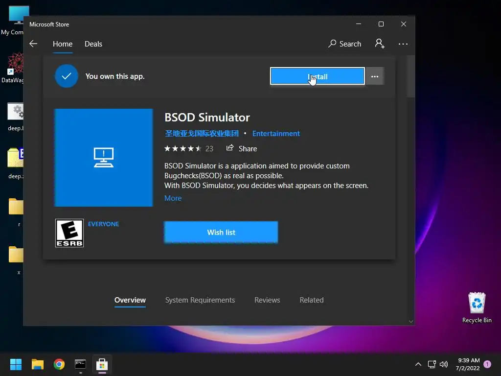Open the Windows Start menu
Image resolution: width=501 pixels, height=376 pixels.
point(16,364)
